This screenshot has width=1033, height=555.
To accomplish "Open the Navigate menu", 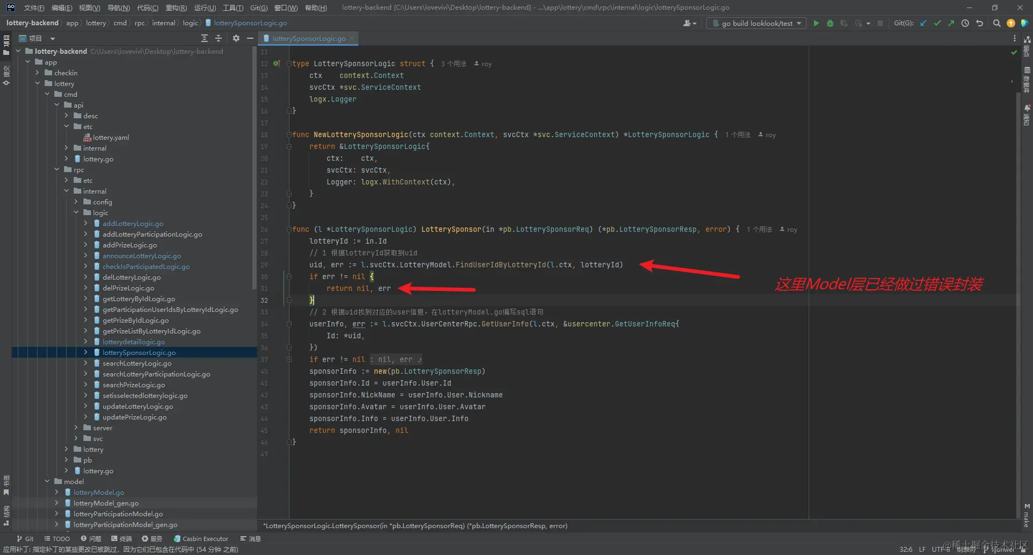I will click(118, 8).
